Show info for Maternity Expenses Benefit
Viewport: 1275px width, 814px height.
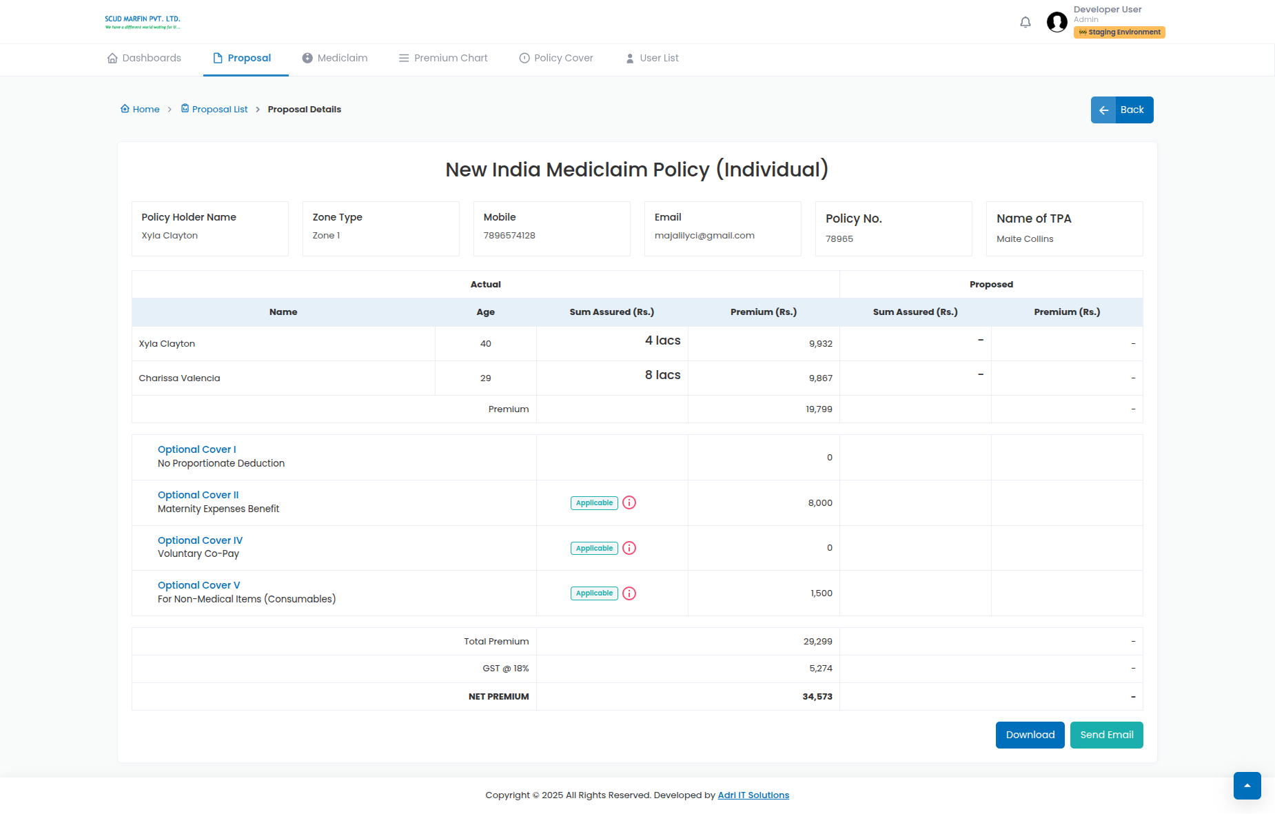tap(629, 502)
